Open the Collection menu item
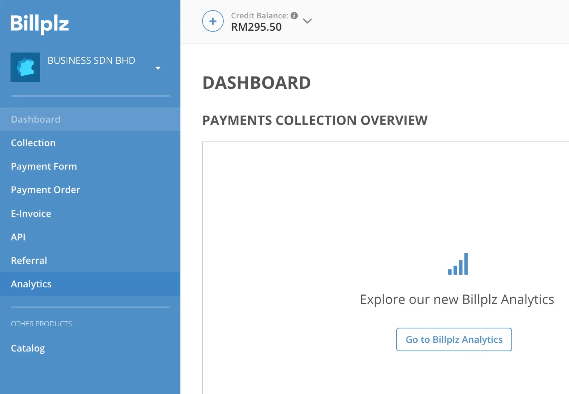The width and height of the screenshot is (569, 394). [x=90, y=143]
